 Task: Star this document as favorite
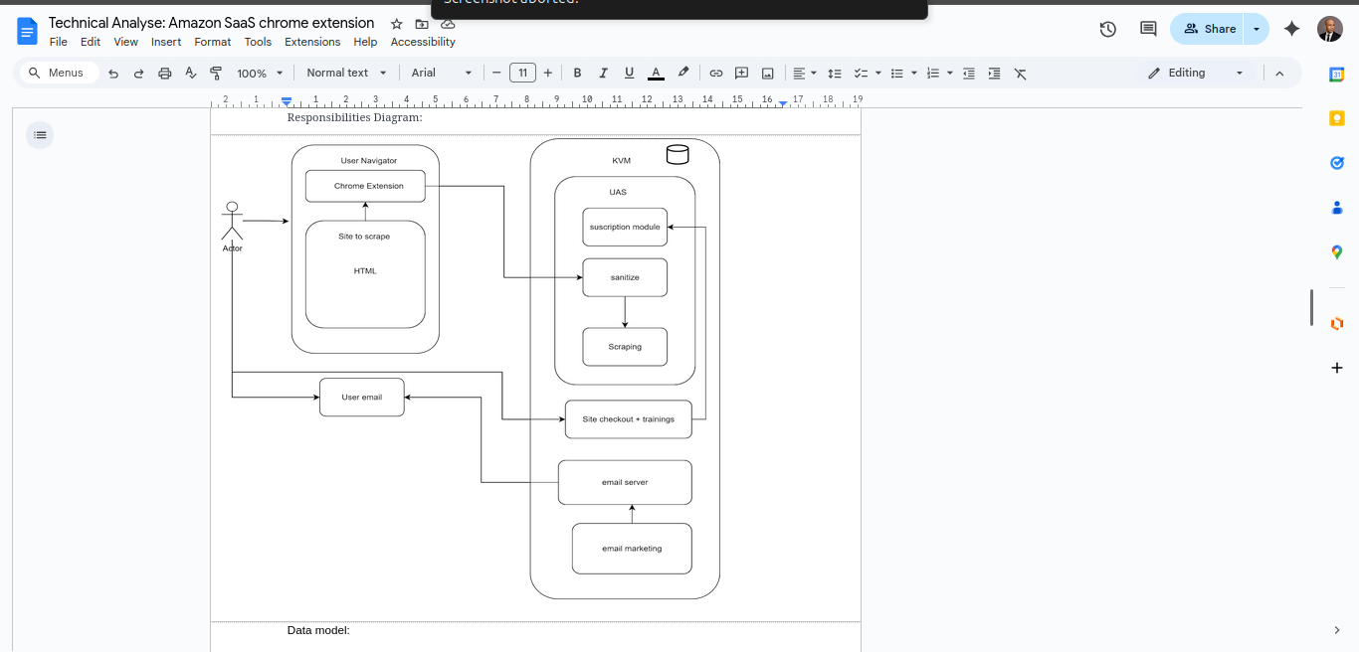click(397, 24)
